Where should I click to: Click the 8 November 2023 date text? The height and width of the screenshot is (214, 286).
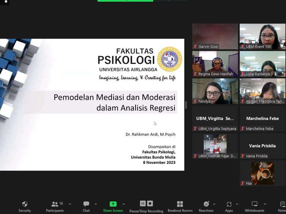tap(159, 162)
